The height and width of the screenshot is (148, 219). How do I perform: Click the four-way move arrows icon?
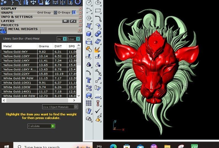[33, 2]
